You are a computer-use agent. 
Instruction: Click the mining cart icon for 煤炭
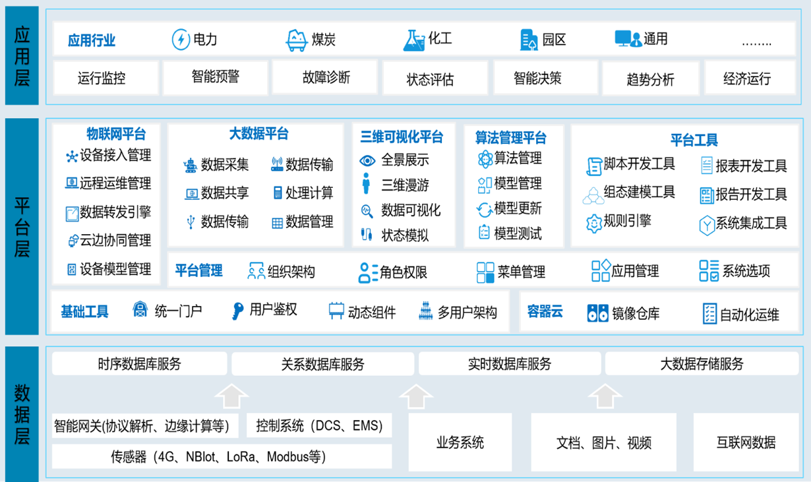click(x=297, y=40)
